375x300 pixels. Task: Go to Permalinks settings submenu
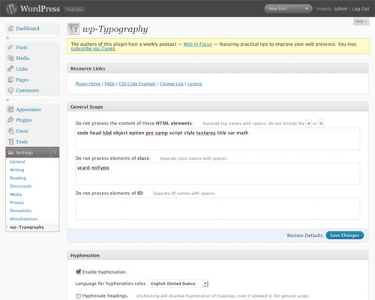[x=21, y=211]
